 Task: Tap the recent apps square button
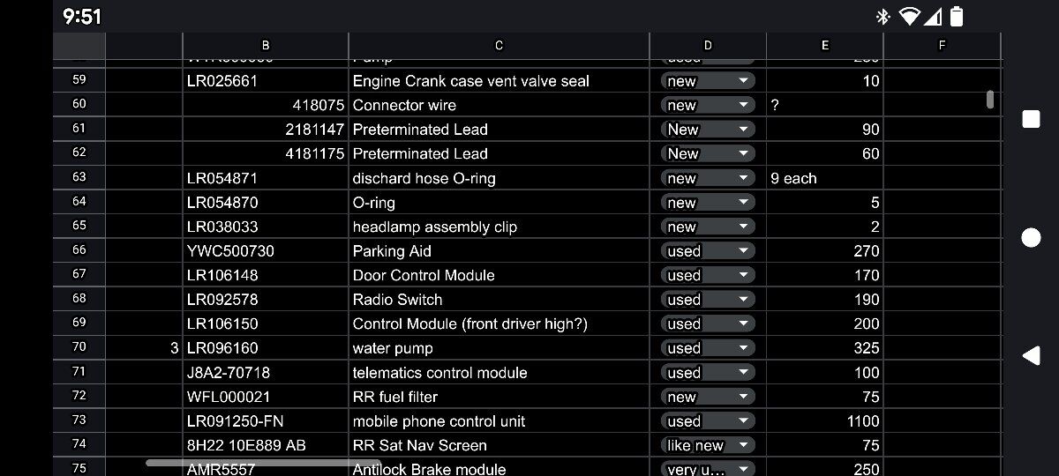click(x=1031, y=119)
